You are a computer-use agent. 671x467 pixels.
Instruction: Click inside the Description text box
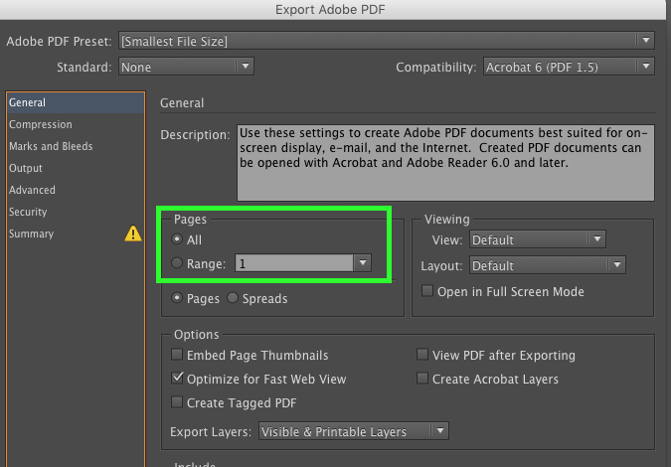pyautogui.click(x=444, y=162)
